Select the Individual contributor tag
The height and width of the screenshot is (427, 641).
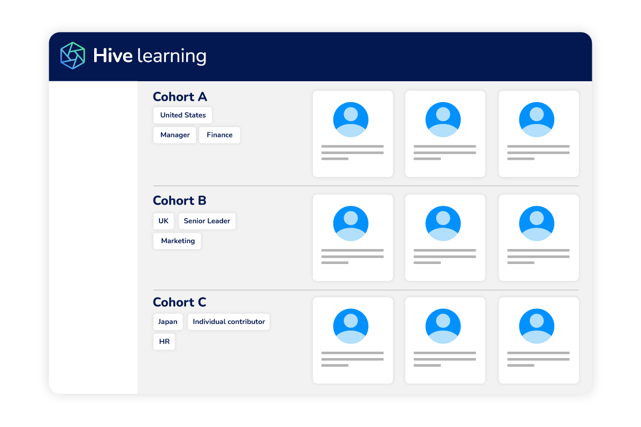tap(229, 322)
